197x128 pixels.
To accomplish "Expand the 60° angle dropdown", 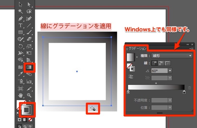I will [170, 71].
